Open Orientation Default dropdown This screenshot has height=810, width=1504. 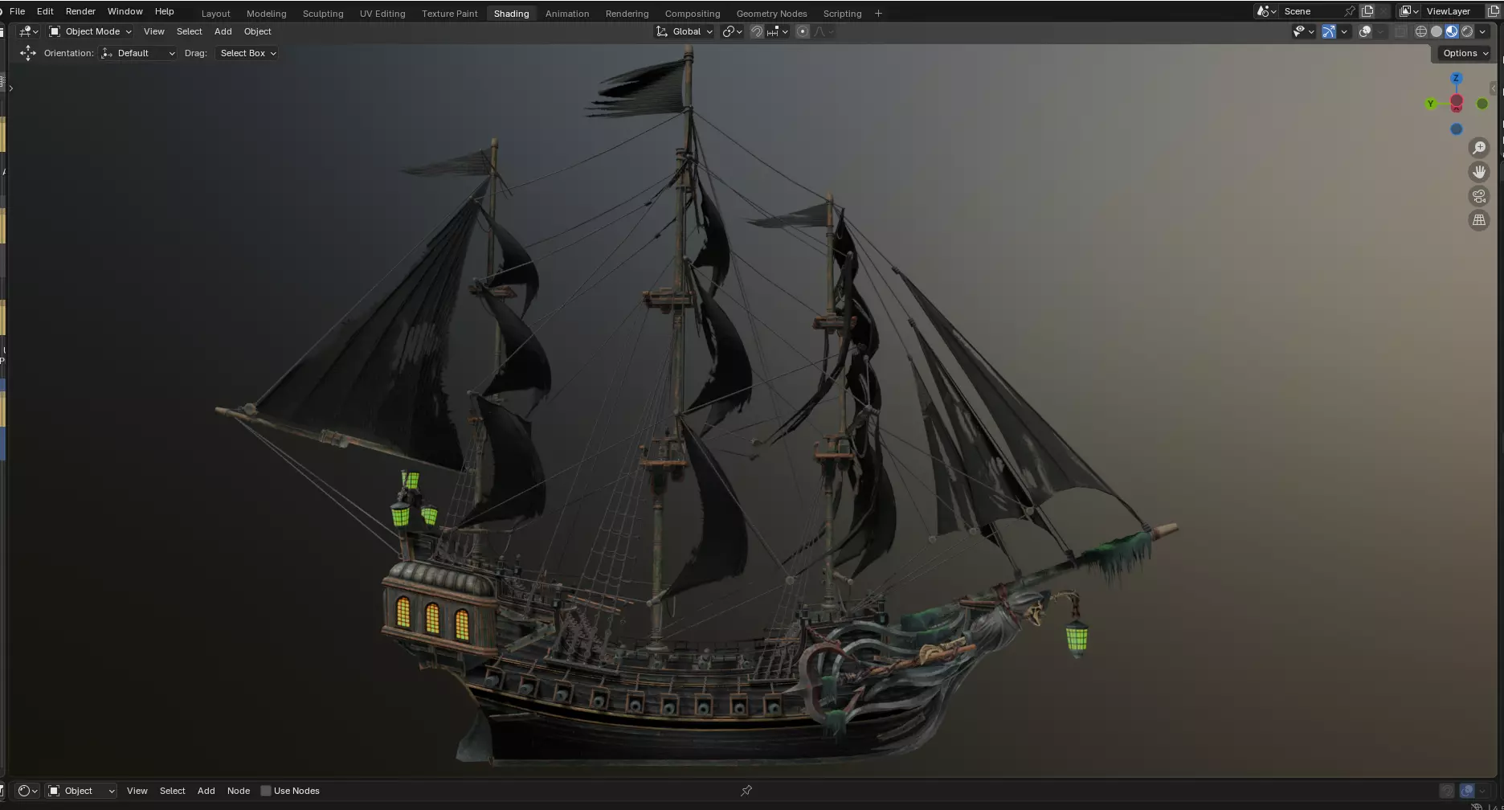(138, 53)
